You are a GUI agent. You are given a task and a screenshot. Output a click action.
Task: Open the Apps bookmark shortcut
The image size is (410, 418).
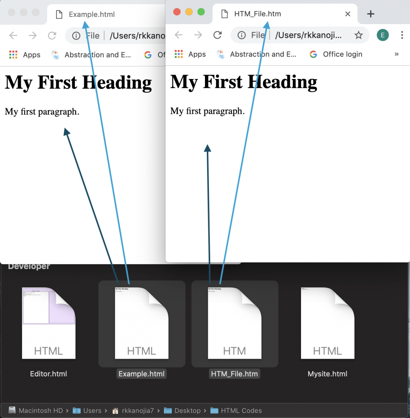pyautogui.click(x=190, y=54)
